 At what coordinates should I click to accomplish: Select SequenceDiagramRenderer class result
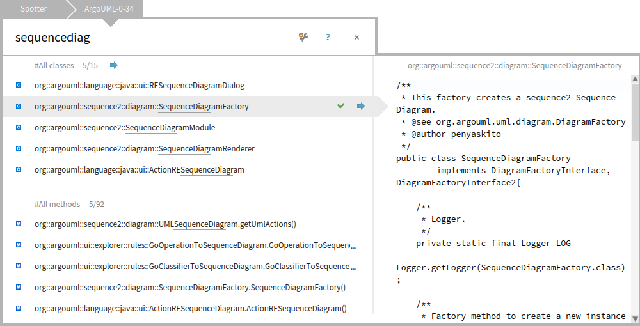pos(188,148)
